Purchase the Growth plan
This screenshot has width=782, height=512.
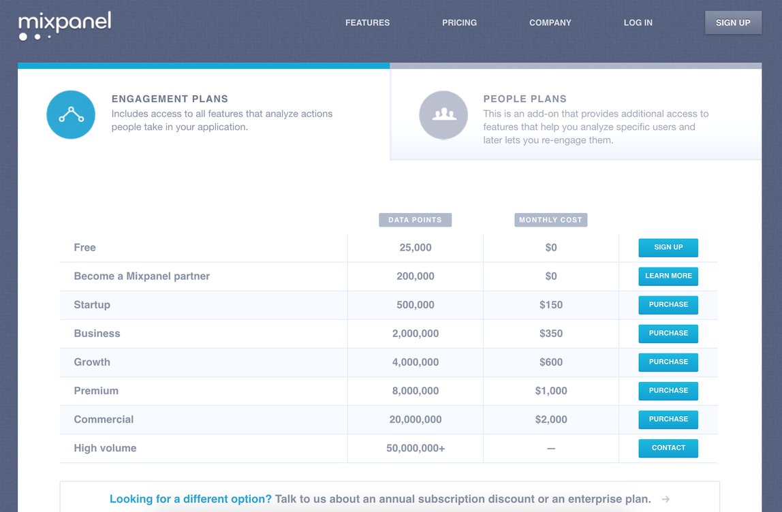click(668, 362)
